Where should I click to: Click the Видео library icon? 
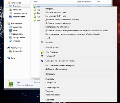coord(10,30)
